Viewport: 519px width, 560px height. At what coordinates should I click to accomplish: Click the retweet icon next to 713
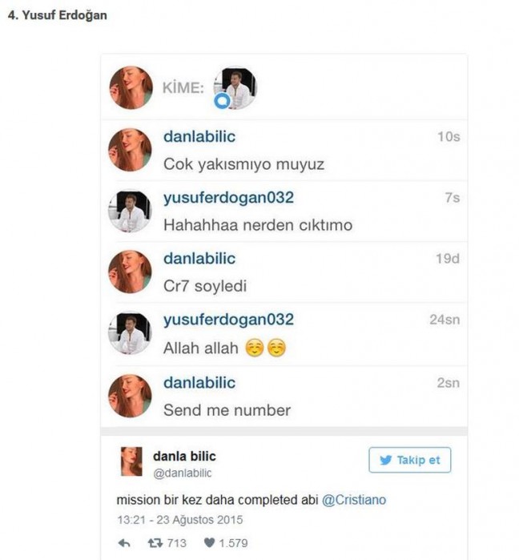coord(155,543)
